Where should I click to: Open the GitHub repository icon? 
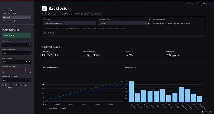point(200,4)
